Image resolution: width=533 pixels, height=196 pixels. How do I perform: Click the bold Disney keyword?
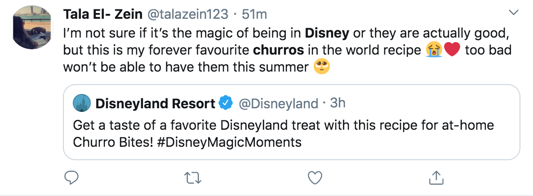coord(327,33)
